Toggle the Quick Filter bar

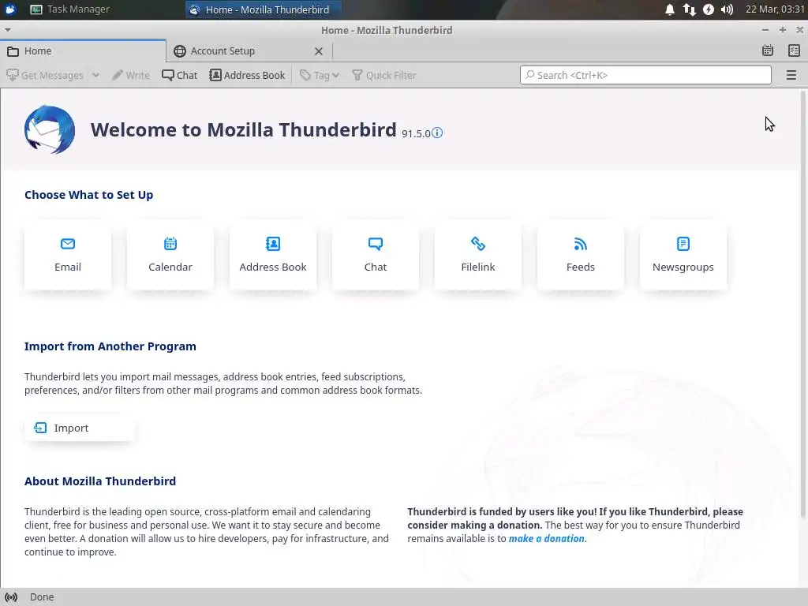point(384,75)
